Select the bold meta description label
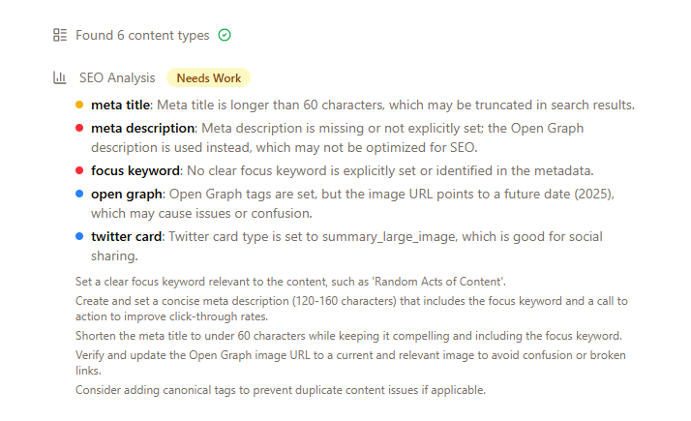The width and height of the screenshot is (691, 421). pos(143,128)
